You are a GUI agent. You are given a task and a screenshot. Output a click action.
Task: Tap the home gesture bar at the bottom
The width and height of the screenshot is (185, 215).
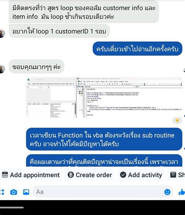tap(12, 208)
